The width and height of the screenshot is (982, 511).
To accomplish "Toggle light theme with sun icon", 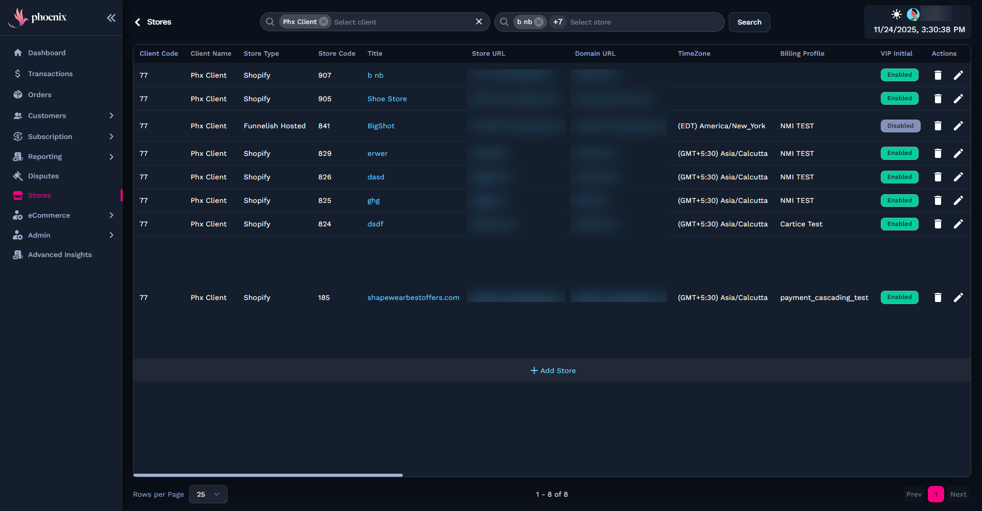I will [x=896, y=14].
